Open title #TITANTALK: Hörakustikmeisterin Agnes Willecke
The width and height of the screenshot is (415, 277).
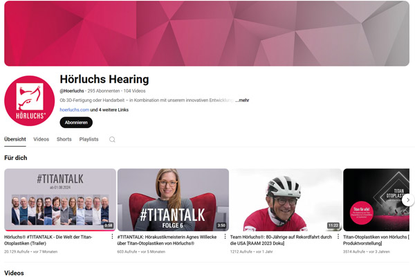[x=167, y=240]
